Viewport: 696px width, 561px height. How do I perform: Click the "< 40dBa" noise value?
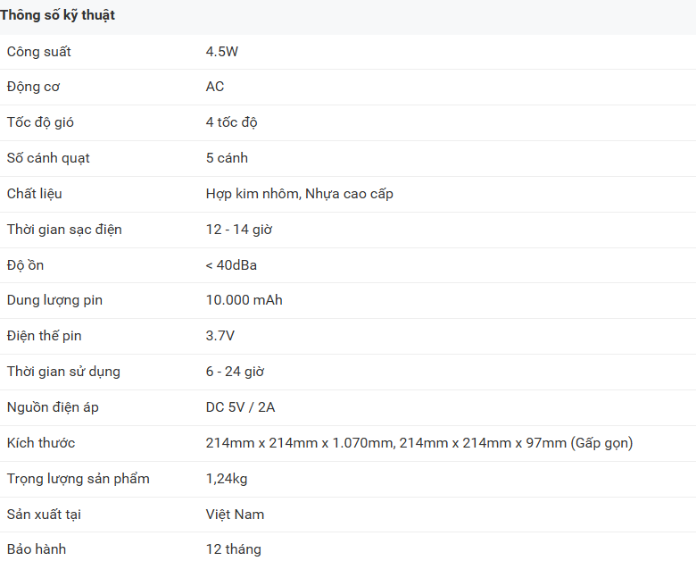click(x=231, y=265)
